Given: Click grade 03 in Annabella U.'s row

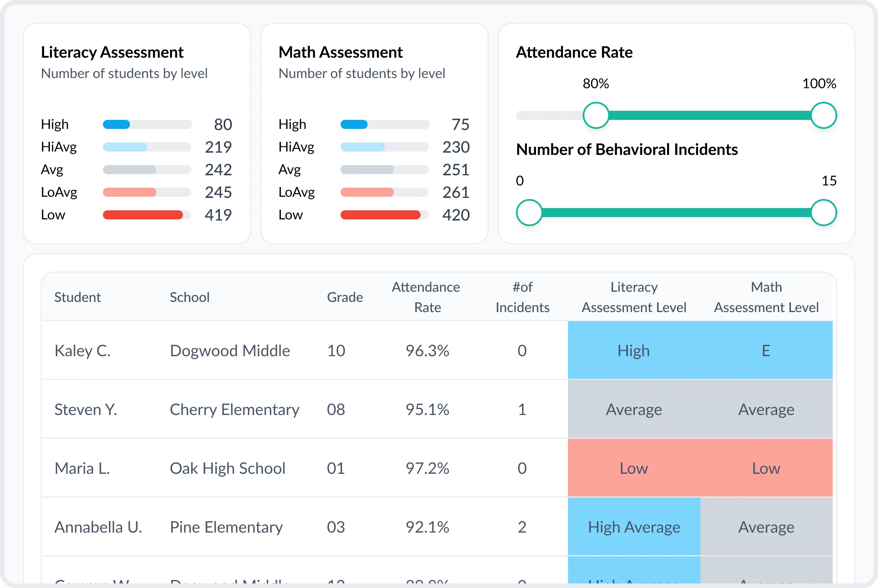Looking at the screenshot, I should (336, 527).
